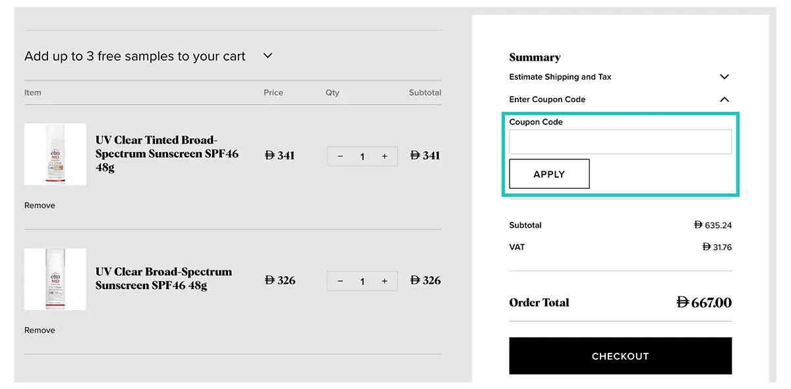Click the Price column header
The width and height of the screenshot is (791, 389).
pyautogui.click(x=273, y=93)
